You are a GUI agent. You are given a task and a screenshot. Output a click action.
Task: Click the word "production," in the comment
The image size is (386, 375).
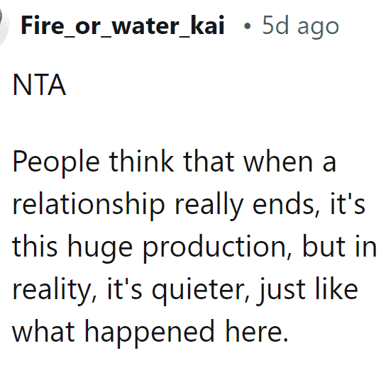(217, 248)
